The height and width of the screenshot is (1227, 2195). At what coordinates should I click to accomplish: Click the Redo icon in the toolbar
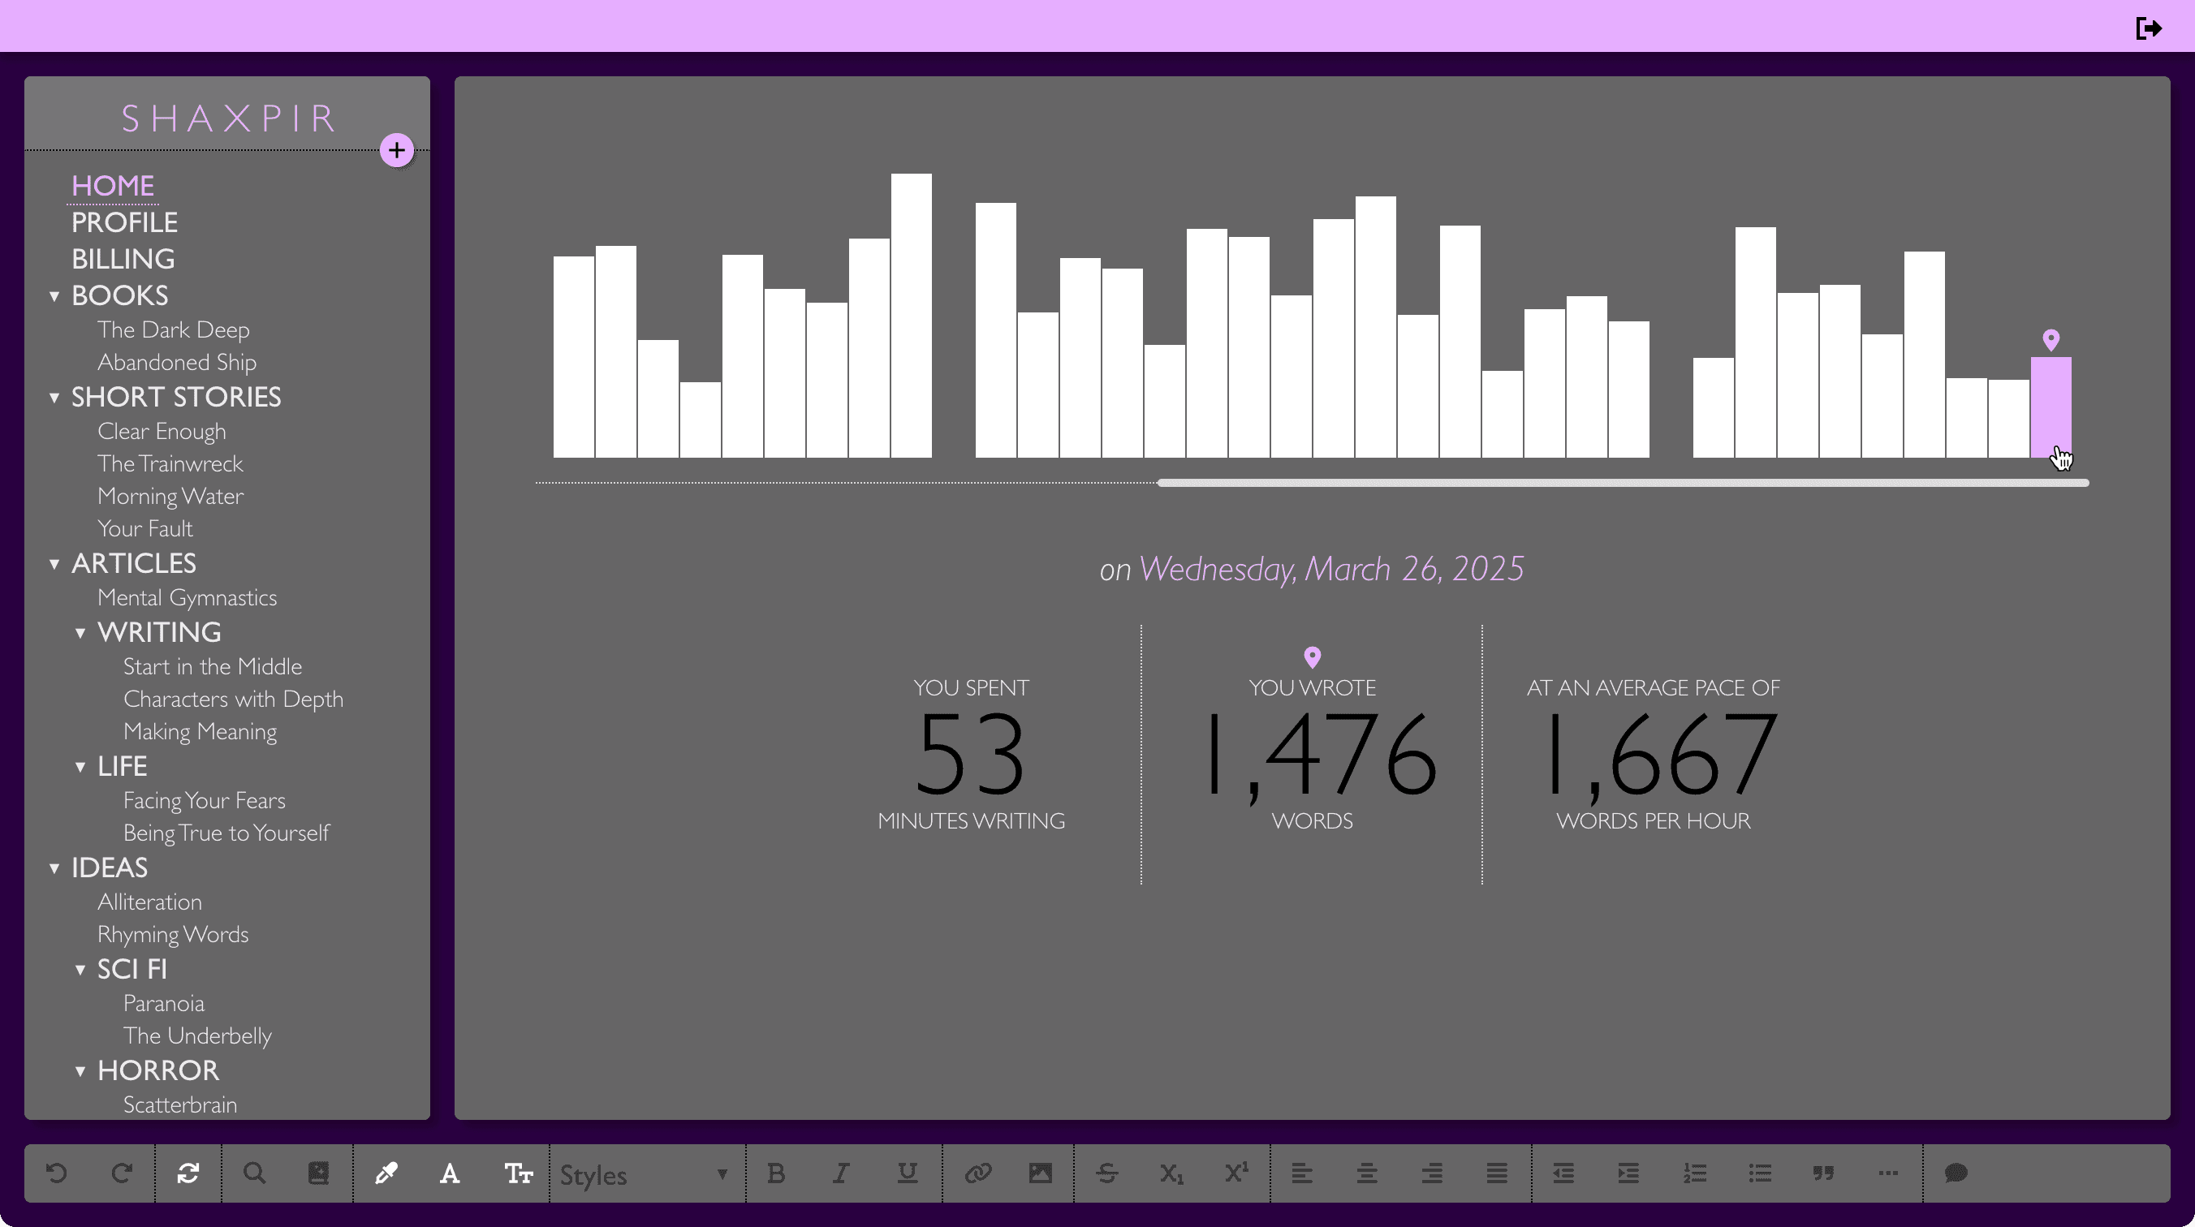122,1173
